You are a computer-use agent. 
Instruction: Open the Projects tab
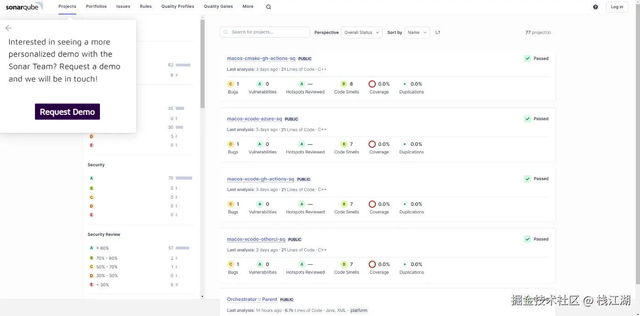pyautogui.click(x=67, y=6)
